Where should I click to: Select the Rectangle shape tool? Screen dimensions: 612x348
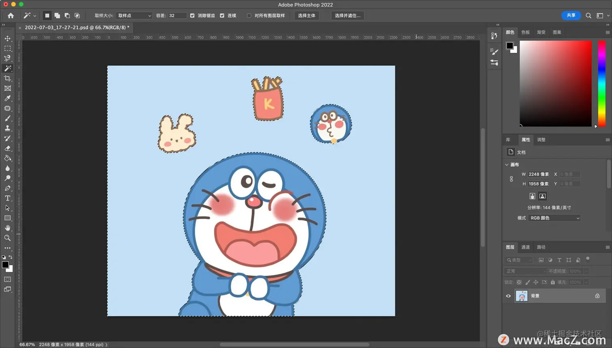(x=7, y=218)
